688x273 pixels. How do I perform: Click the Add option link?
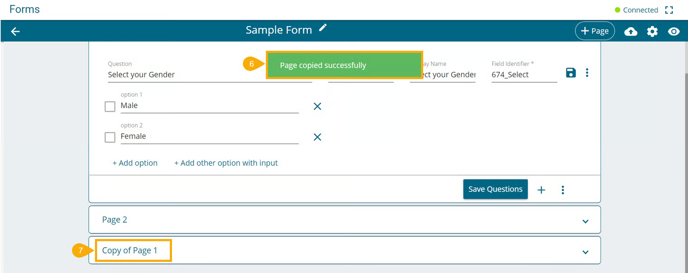click(x=135, y=163)
